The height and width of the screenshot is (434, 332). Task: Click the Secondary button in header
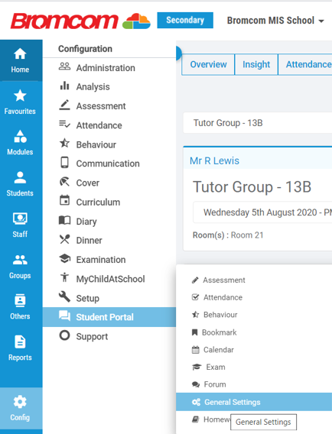tap(185, 20)
